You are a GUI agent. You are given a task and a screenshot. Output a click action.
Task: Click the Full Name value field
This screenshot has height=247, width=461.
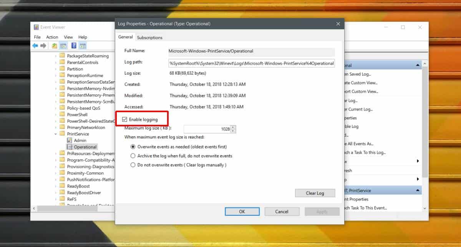pos(252,51)
